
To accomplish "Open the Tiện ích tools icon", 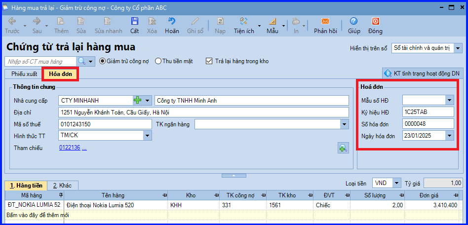I will coord(243,21).
